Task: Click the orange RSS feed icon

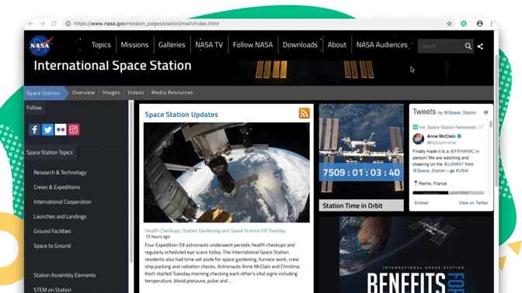Action: [x=304, y=113]
